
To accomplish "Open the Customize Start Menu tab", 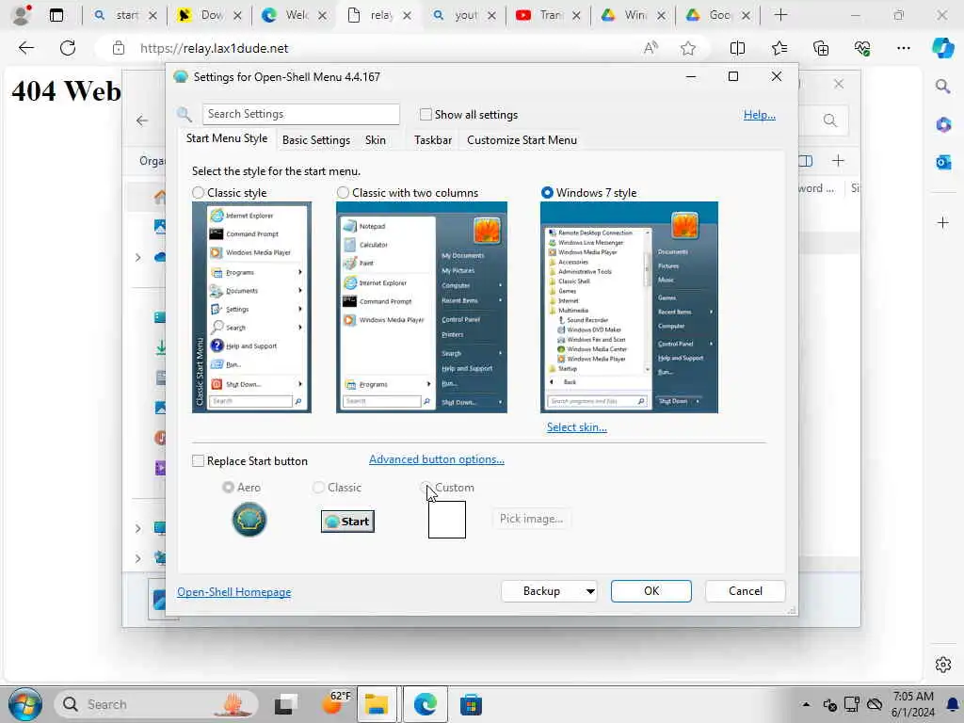I will click(x=522, y=140).
